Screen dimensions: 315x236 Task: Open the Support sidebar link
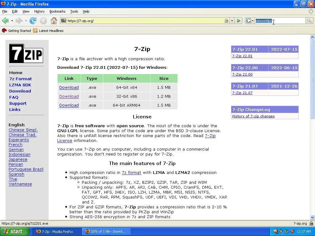click(x=18, y=103)
